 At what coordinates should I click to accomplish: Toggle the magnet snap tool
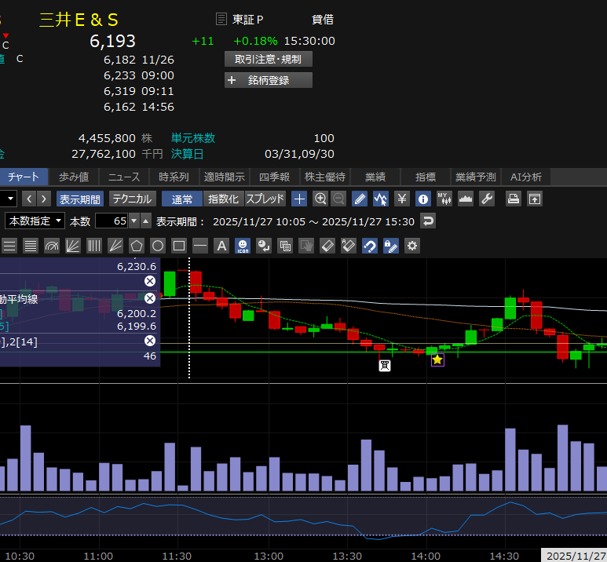click(369, 246)
